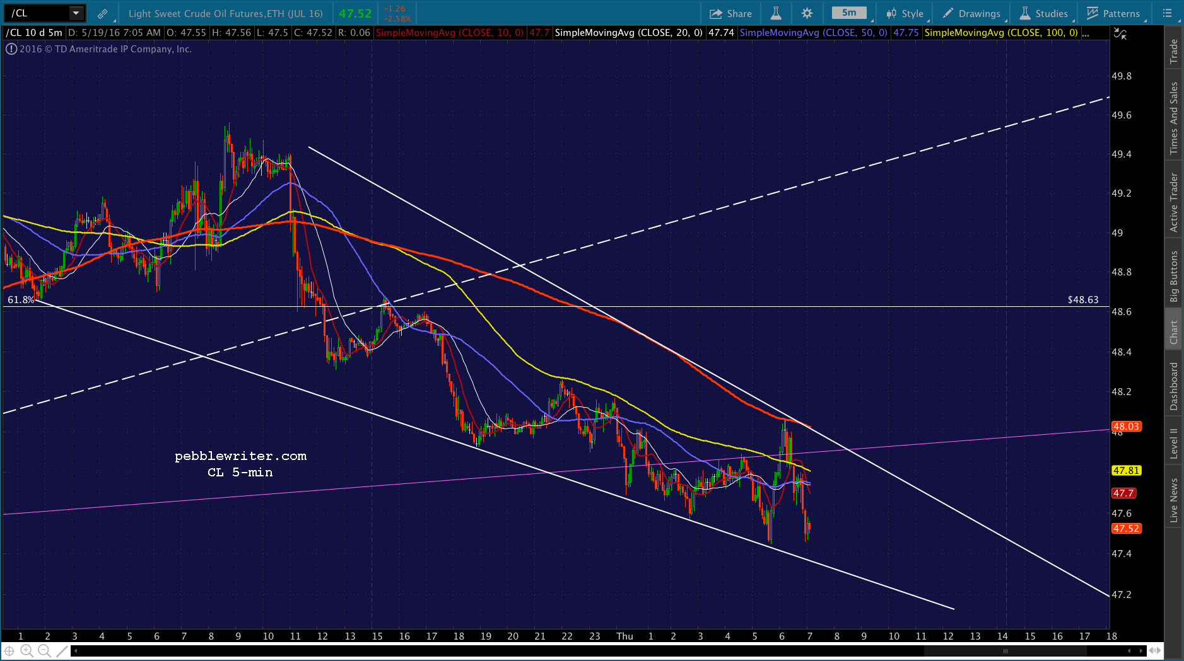Switch to the Trade sidebar tab
Image resolution: width=1184 pixels, height=661 pixels.
click(1174, 51)
